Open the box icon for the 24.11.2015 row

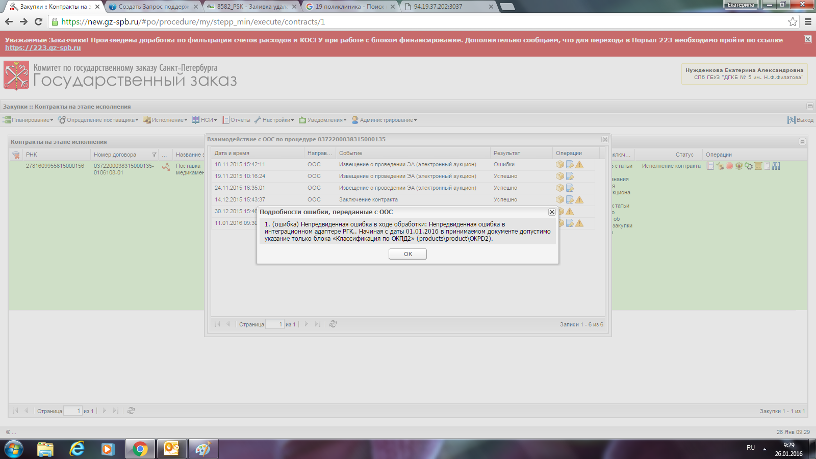tap(560, 188)
